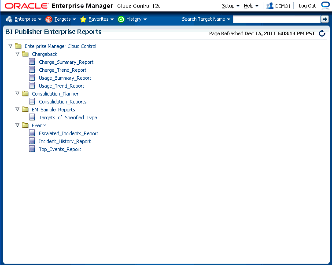Click the Targets_of_Specified_Type document icon
Image resolution: width=332 pixels, height=265 pixels.
(32, 117)
